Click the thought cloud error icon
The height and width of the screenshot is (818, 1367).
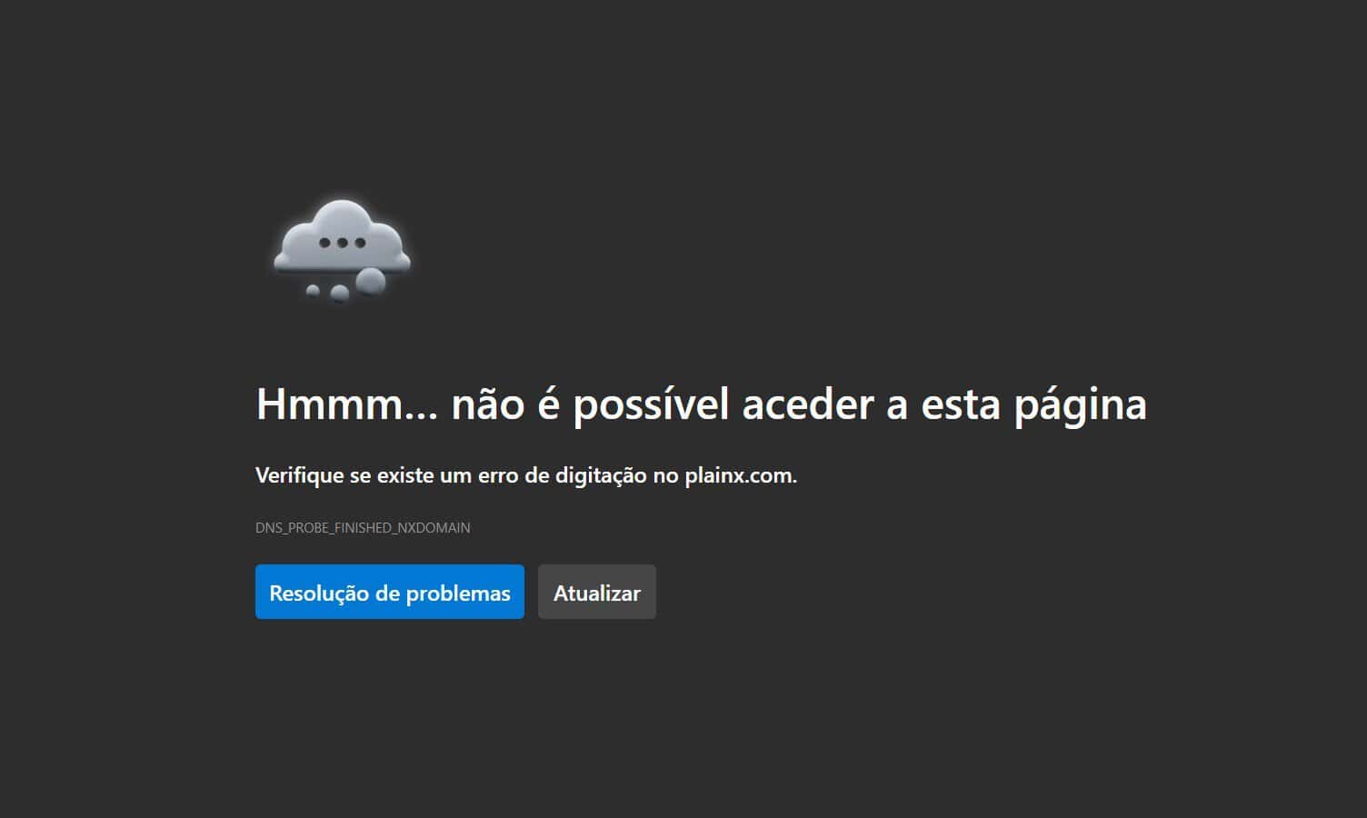coord(342,250)
